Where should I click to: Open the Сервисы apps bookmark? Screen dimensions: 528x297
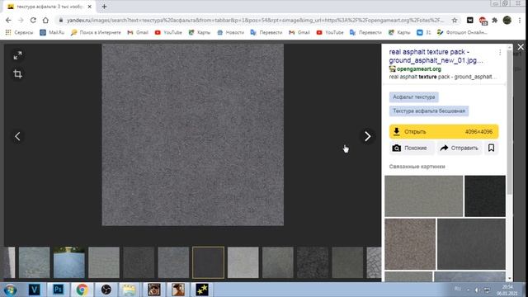[20, 32]
